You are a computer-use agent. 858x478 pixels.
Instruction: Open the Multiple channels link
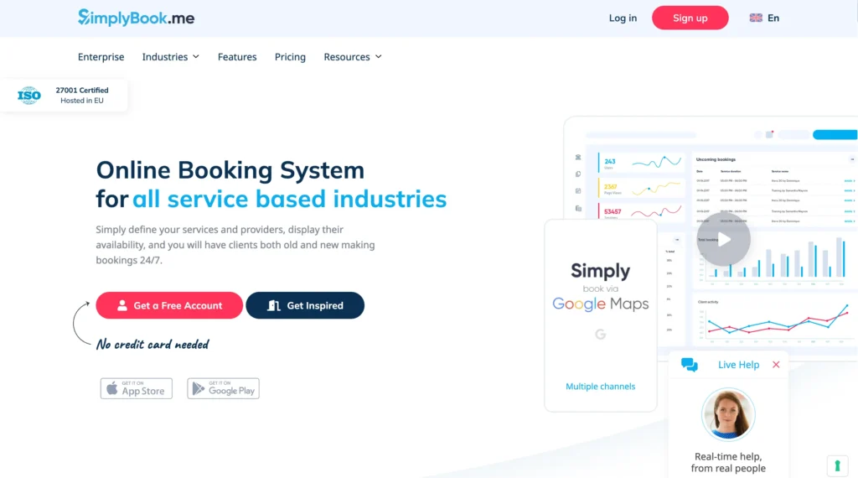(x=600, y=387)
